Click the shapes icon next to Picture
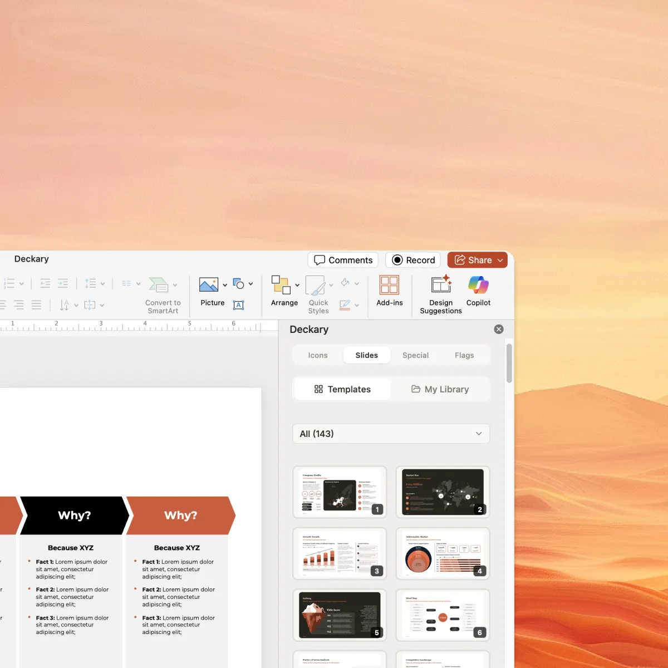 coord(239,283)
